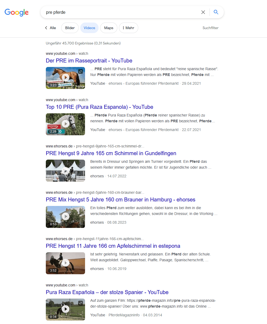267x324 pixels.
Task: Open the Maps tab
Action: 109,28
